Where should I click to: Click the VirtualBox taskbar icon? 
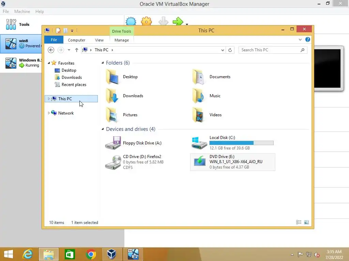point(111,254)
